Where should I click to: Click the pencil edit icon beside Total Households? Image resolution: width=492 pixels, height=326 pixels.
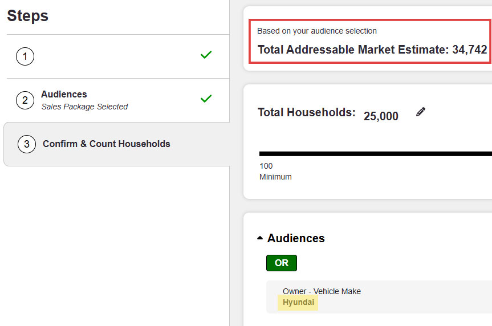tap(421, 112)
